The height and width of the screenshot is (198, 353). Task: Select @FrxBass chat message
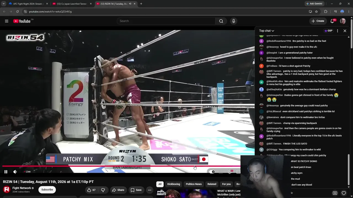[288, 66]
